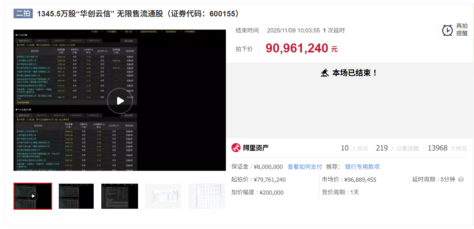The width and height of the screenshot is (474, 229).
Task: Click the 阿里资产 logo icon
Action: pos(236,148)
